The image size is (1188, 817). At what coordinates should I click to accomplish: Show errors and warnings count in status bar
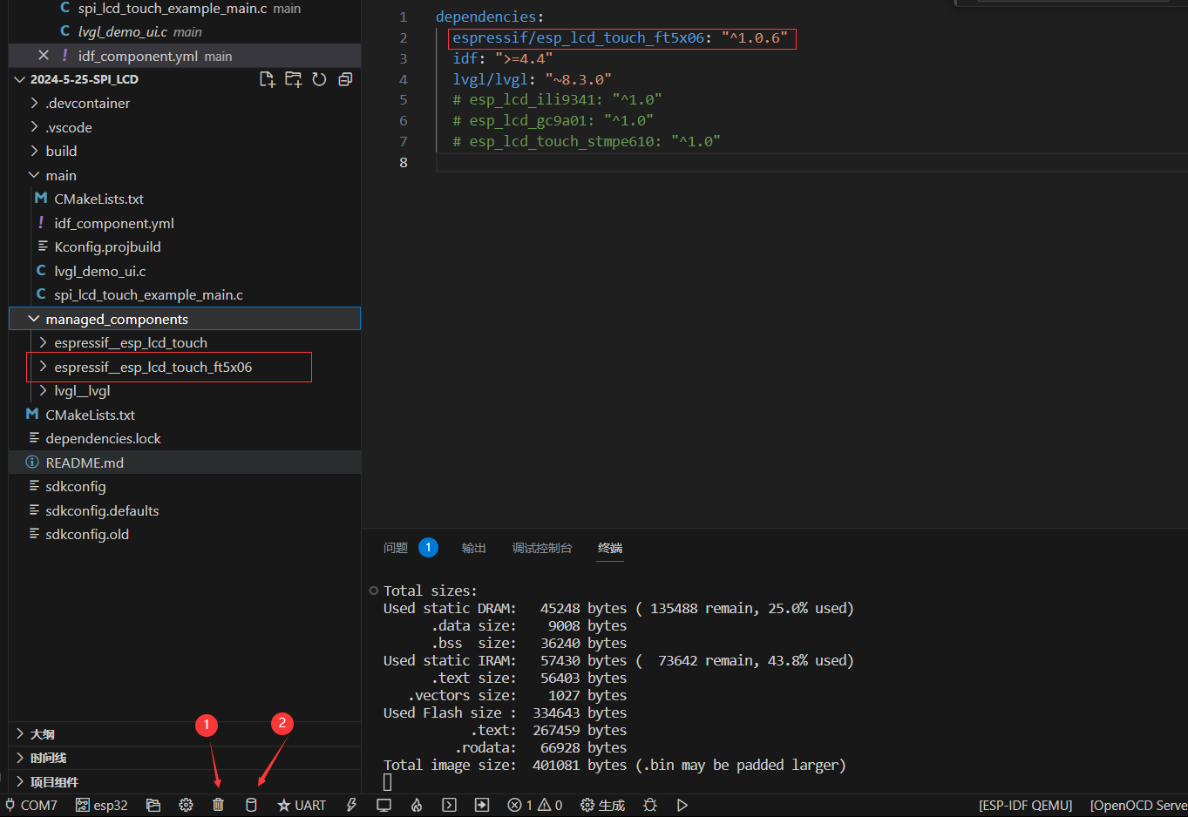coord(535,805)
